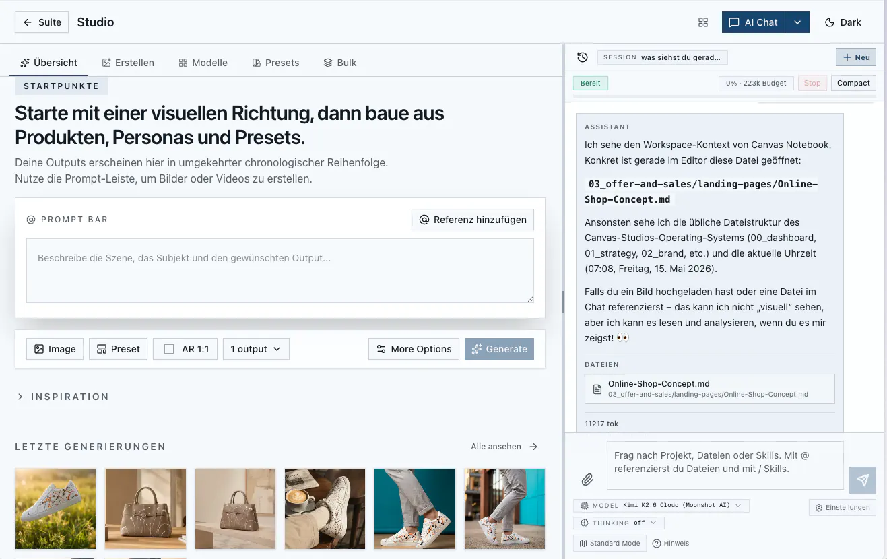Open the sneaker in grass thumbnail
The height and width of the screenshot is (559, 887).
(x=55, y=509)
